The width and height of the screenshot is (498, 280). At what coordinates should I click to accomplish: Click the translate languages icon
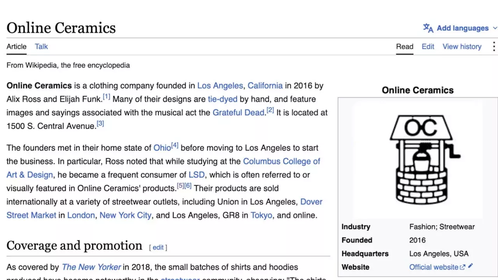(428, 28)
